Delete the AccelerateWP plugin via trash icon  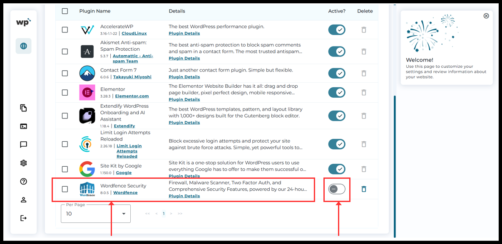(x=364, y=30)
